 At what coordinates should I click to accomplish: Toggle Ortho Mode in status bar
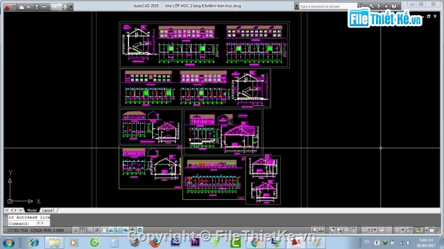[x=89, y=230]
